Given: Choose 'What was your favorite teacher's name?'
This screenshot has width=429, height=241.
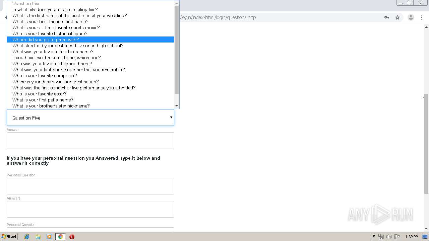Looking at the screenshot, I should pos(90,52).
